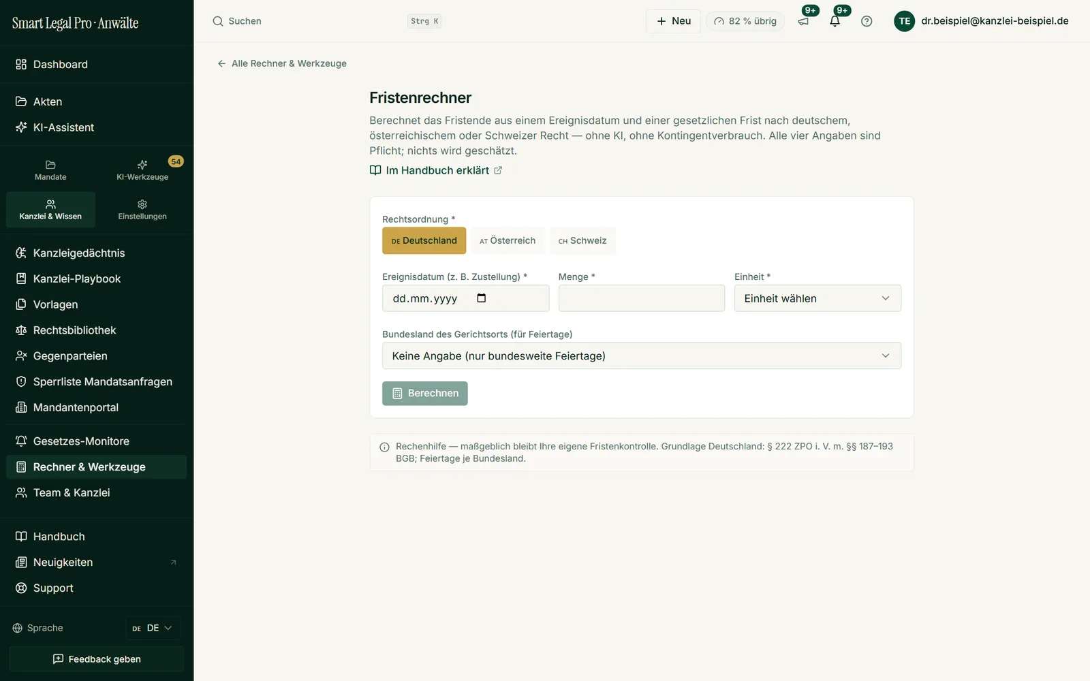Open the Support page
Viewport: 1090px width, 681px height.
coord(97,588)
